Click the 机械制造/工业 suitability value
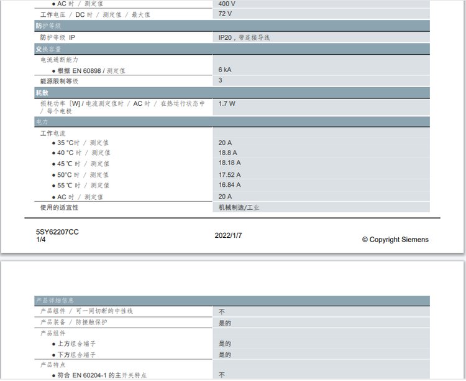 click(239, 207)
